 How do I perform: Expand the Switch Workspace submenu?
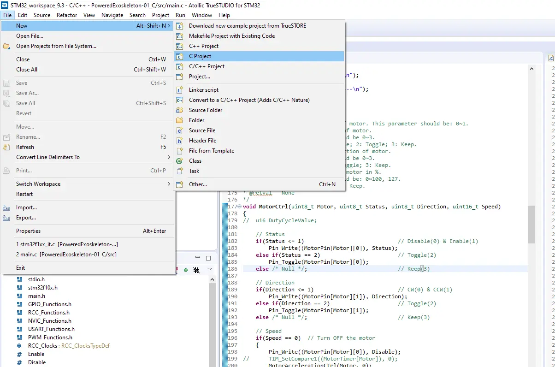87,184
